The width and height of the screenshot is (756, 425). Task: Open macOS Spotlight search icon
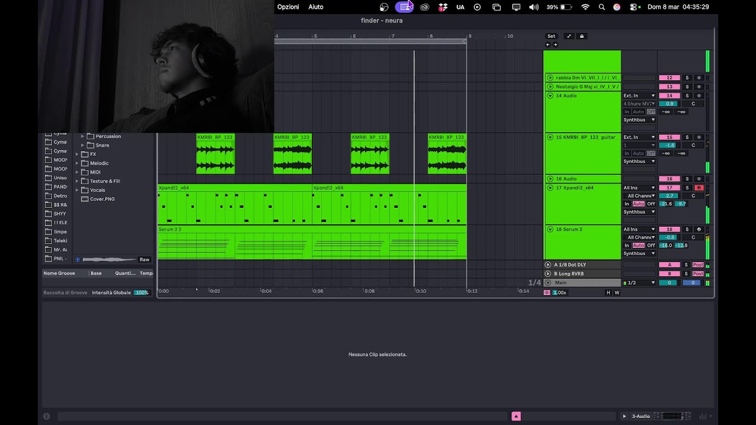click(602, 7)
